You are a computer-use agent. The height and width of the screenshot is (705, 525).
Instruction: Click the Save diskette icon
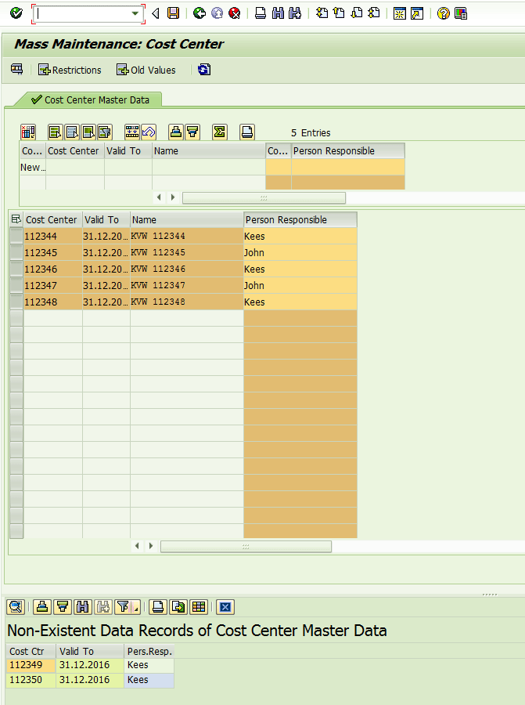(x=174, y=13)
